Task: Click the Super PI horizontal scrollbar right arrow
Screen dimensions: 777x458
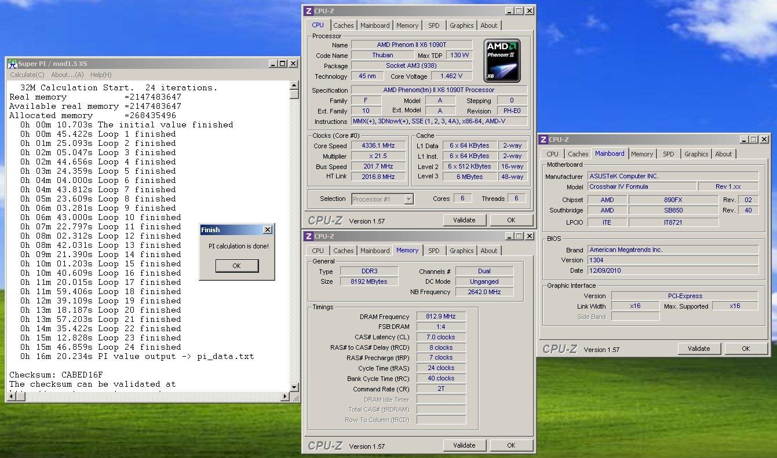Action: pos(284,397)
